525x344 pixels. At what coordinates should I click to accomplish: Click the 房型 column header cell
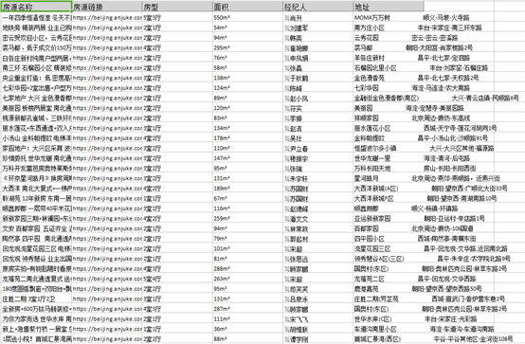coord(177,7)
